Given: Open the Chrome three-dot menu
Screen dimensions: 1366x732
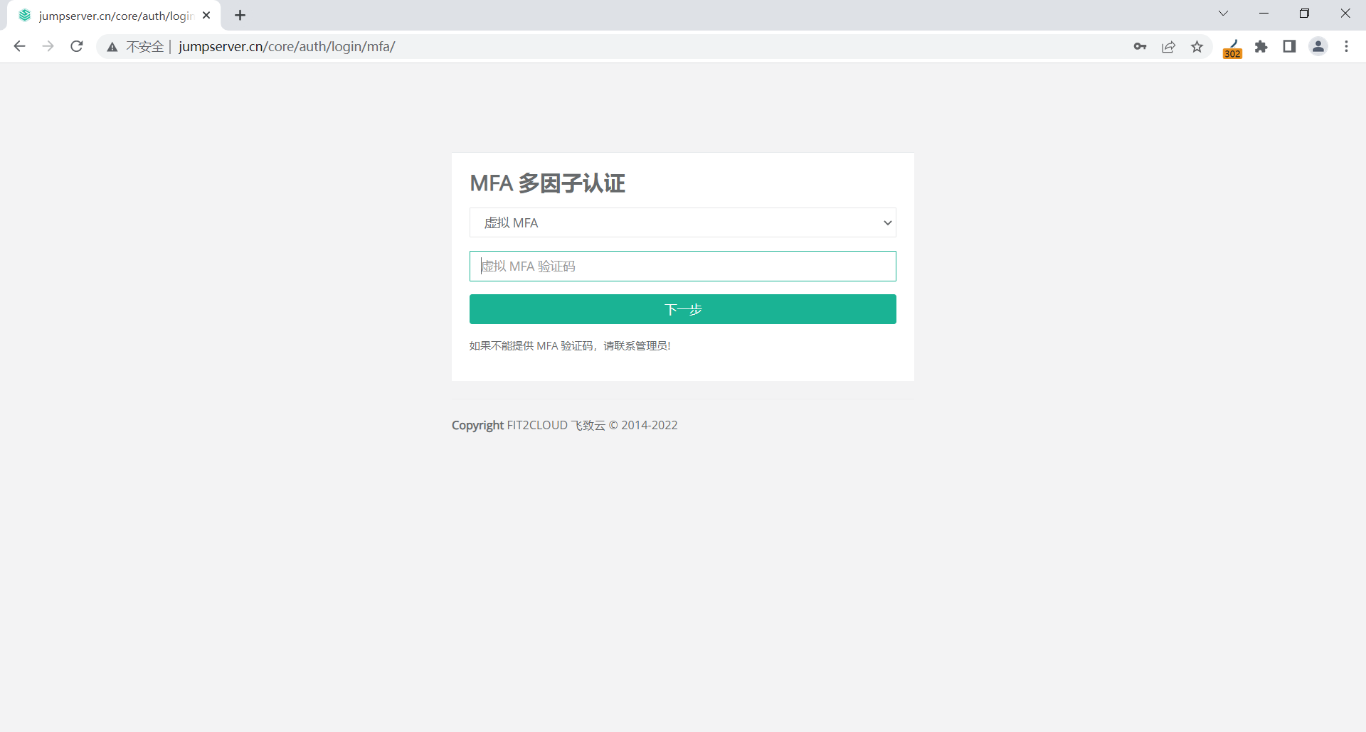Looking at the screenshot, I should point(1347,46).
